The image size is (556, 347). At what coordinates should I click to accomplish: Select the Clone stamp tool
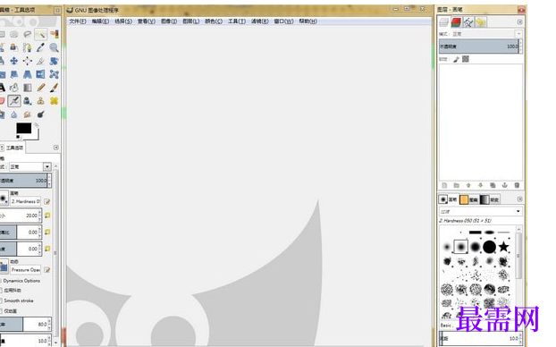pos(41,101)
